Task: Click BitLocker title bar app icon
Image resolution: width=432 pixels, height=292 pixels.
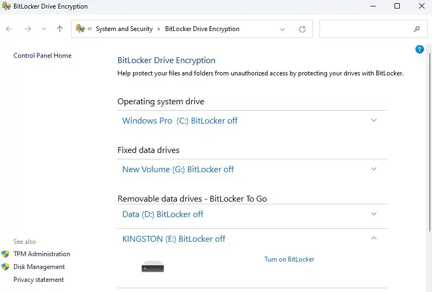Action: coord(6,6)
